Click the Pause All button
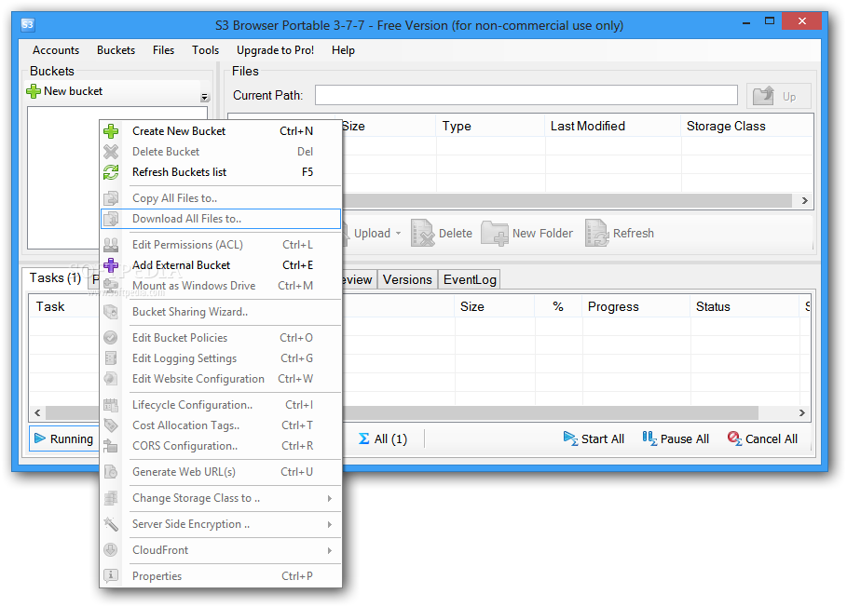This screenshot has height=607, width=847. point(676,438)
